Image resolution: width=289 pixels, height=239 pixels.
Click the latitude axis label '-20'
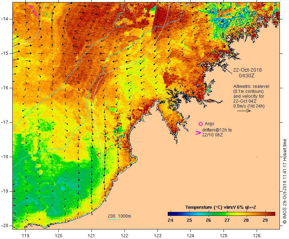coord(5,226)
